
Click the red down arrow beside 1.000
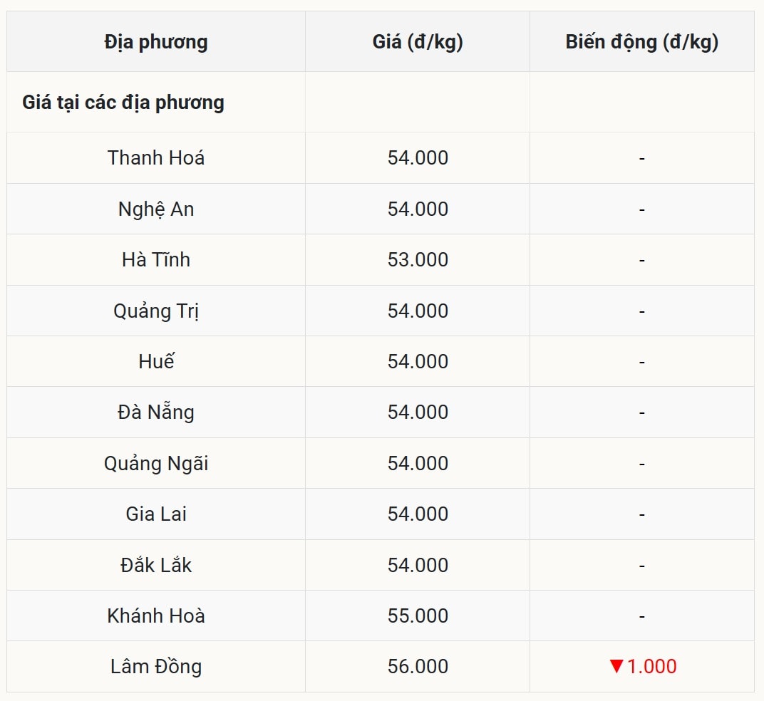[616, 667]
